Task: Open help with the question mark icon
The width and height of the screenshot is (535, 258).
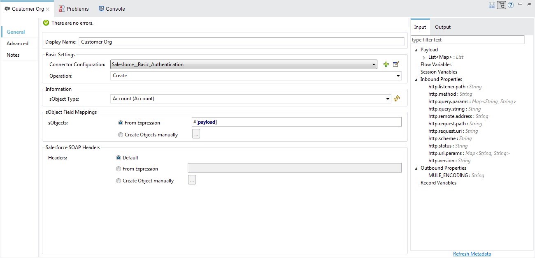Action: tap(511, 5)
